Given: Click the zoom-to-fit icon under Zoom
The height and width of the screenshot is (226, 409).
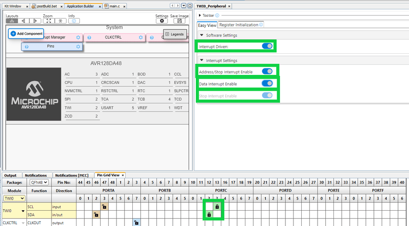Looking at the screenshot, I should [x=48, y=21].
